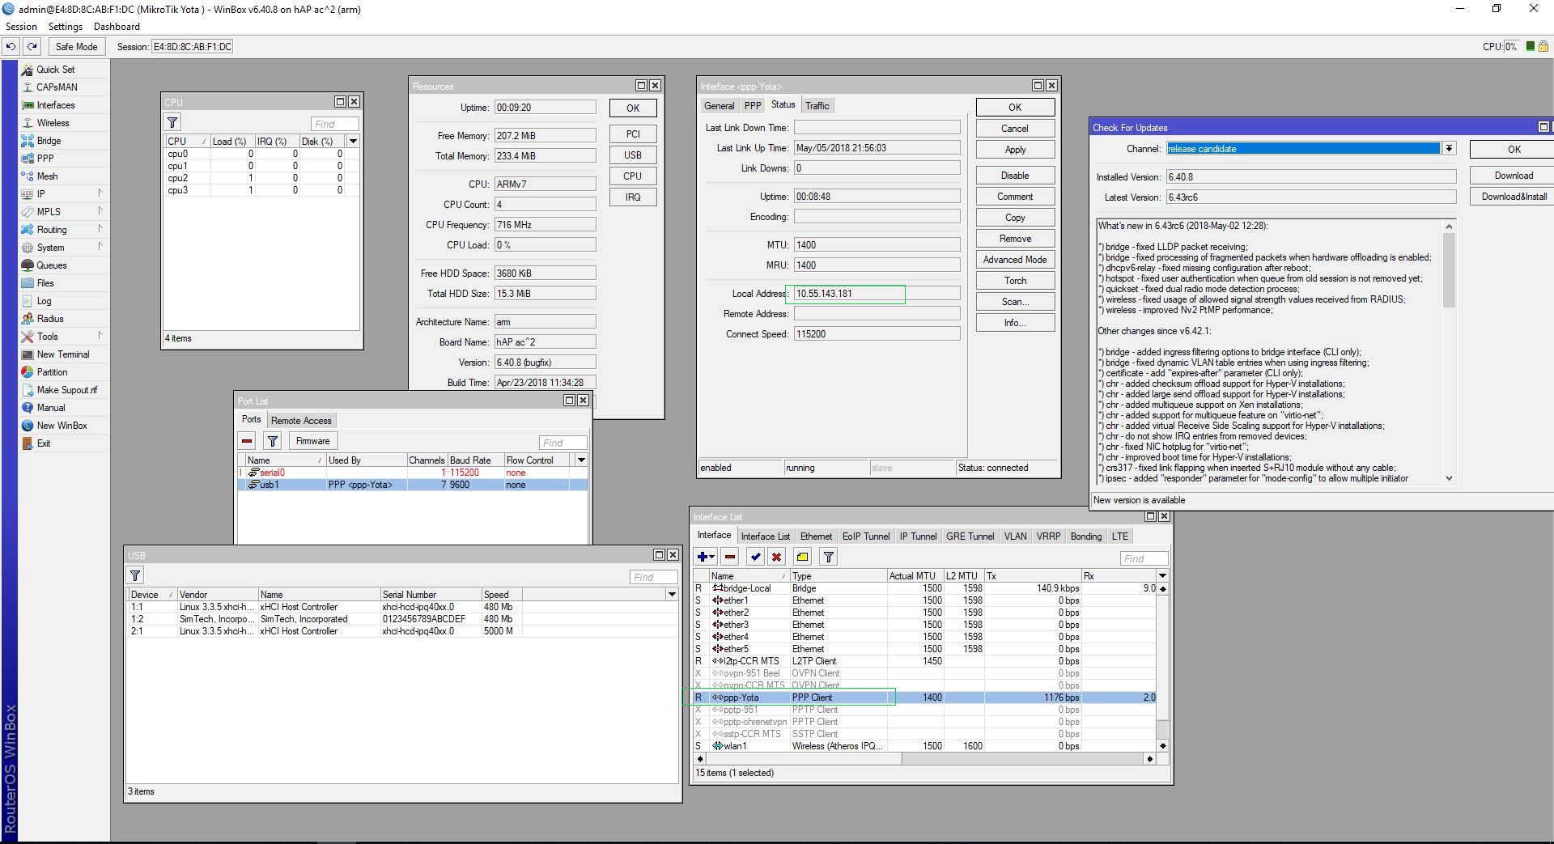This screenshot has height=844, width=1554.
Task: Toggle the Safe Mode button
Action: [x=76, y=46]
